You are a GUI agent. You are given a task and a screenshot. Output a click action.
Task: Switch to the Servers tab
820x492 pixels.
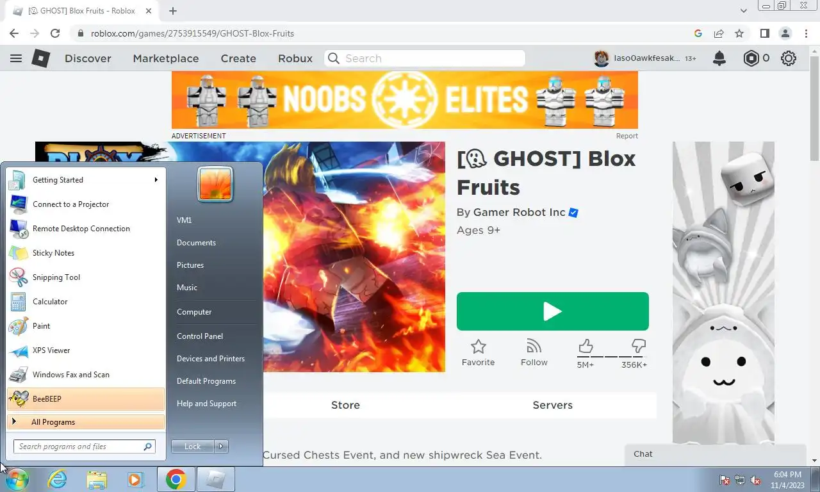pyautogui.click(x=552, y=405)
